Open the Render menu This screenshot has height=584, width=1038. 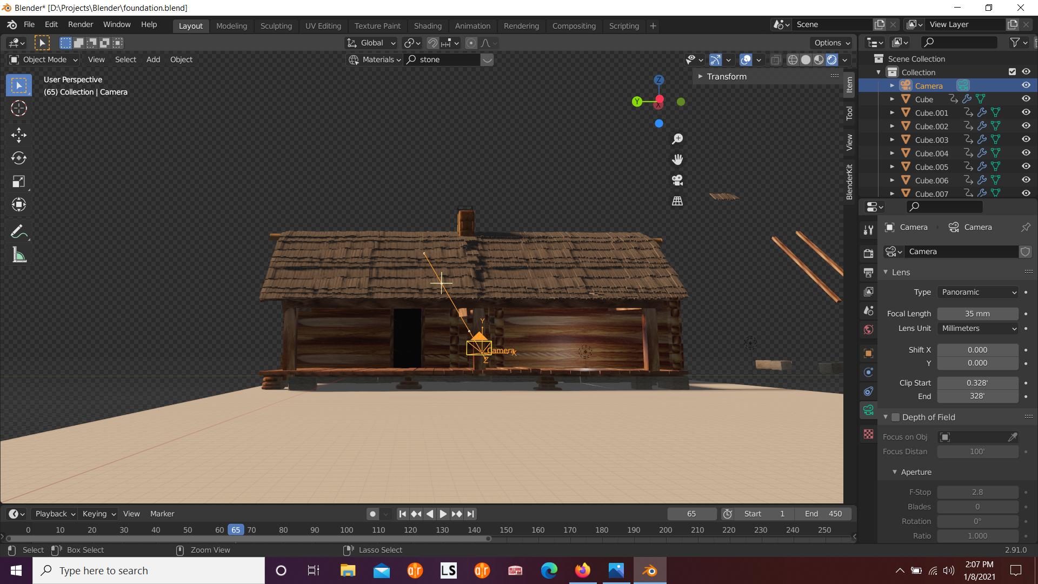click(81, 24)
